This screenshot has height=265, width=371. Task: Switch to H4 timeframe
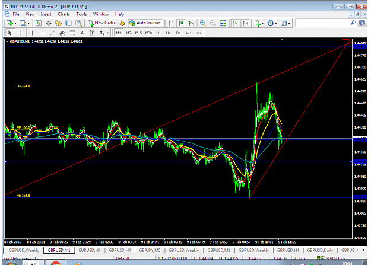click(x=168, y=33)
